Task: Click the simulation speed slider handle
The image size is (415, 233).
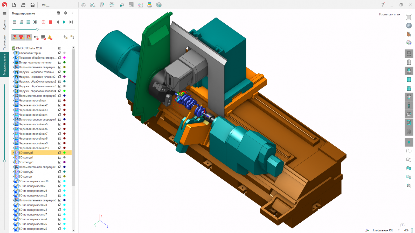Action: pyautogui.click(x=37, y=29)
